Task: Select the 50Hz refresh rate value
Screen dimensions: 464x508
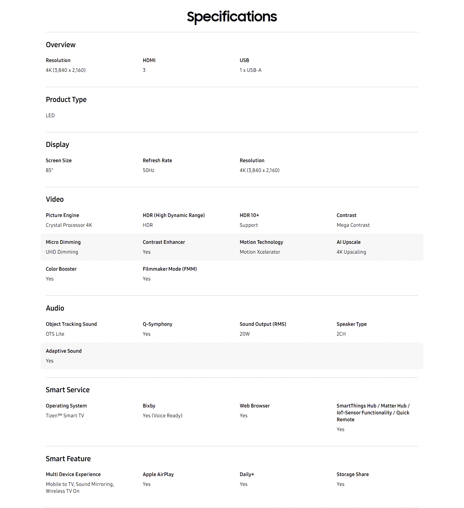Action: 149,170
